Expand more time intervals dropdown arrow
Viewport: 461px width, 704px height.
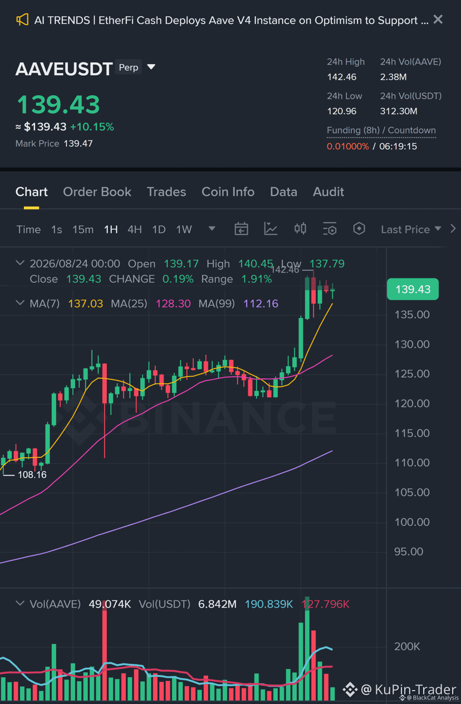tap(212, 228)
